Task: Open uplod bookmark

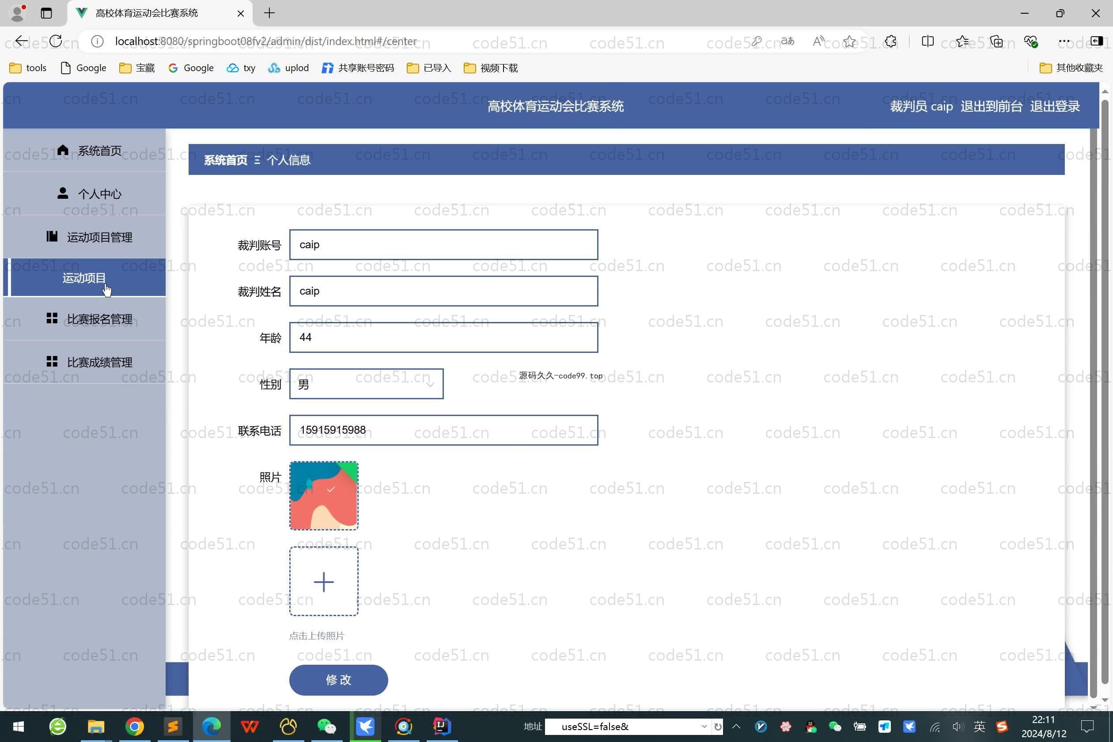Action: (x=288, y=68)
